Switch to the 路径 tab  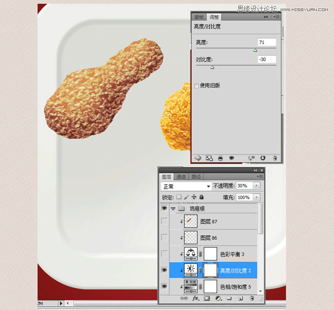click(196, 177)
